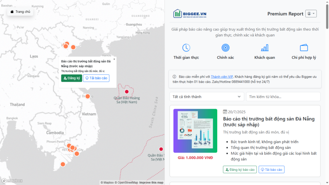The image size is (329, 185).
Task: Click the Chính xác target icon
Action: (x=226, y=48)
